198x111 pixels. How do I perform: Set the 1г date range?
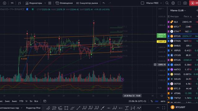(x=27, y=101)
